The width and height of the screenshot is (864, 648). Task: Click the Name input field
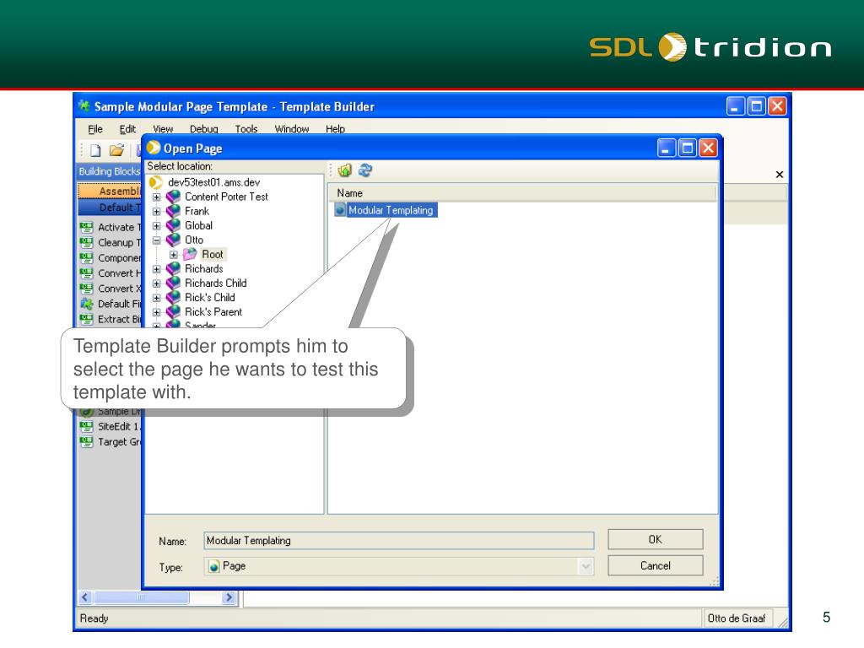pyautogui.click(x=399, y=541)
